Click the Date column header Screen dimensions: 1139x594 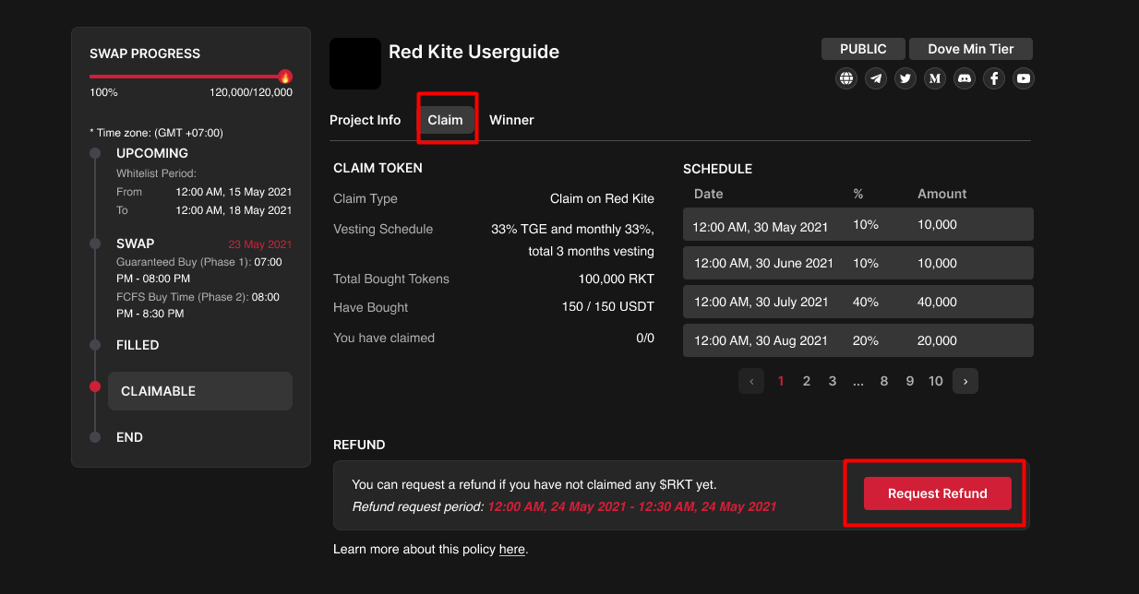tap(709, 194)
